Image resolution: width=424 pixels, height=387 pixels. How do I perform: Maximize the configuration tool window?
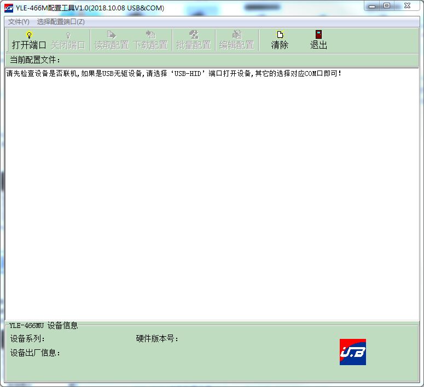pyautogui.click(x=387, y=6)
